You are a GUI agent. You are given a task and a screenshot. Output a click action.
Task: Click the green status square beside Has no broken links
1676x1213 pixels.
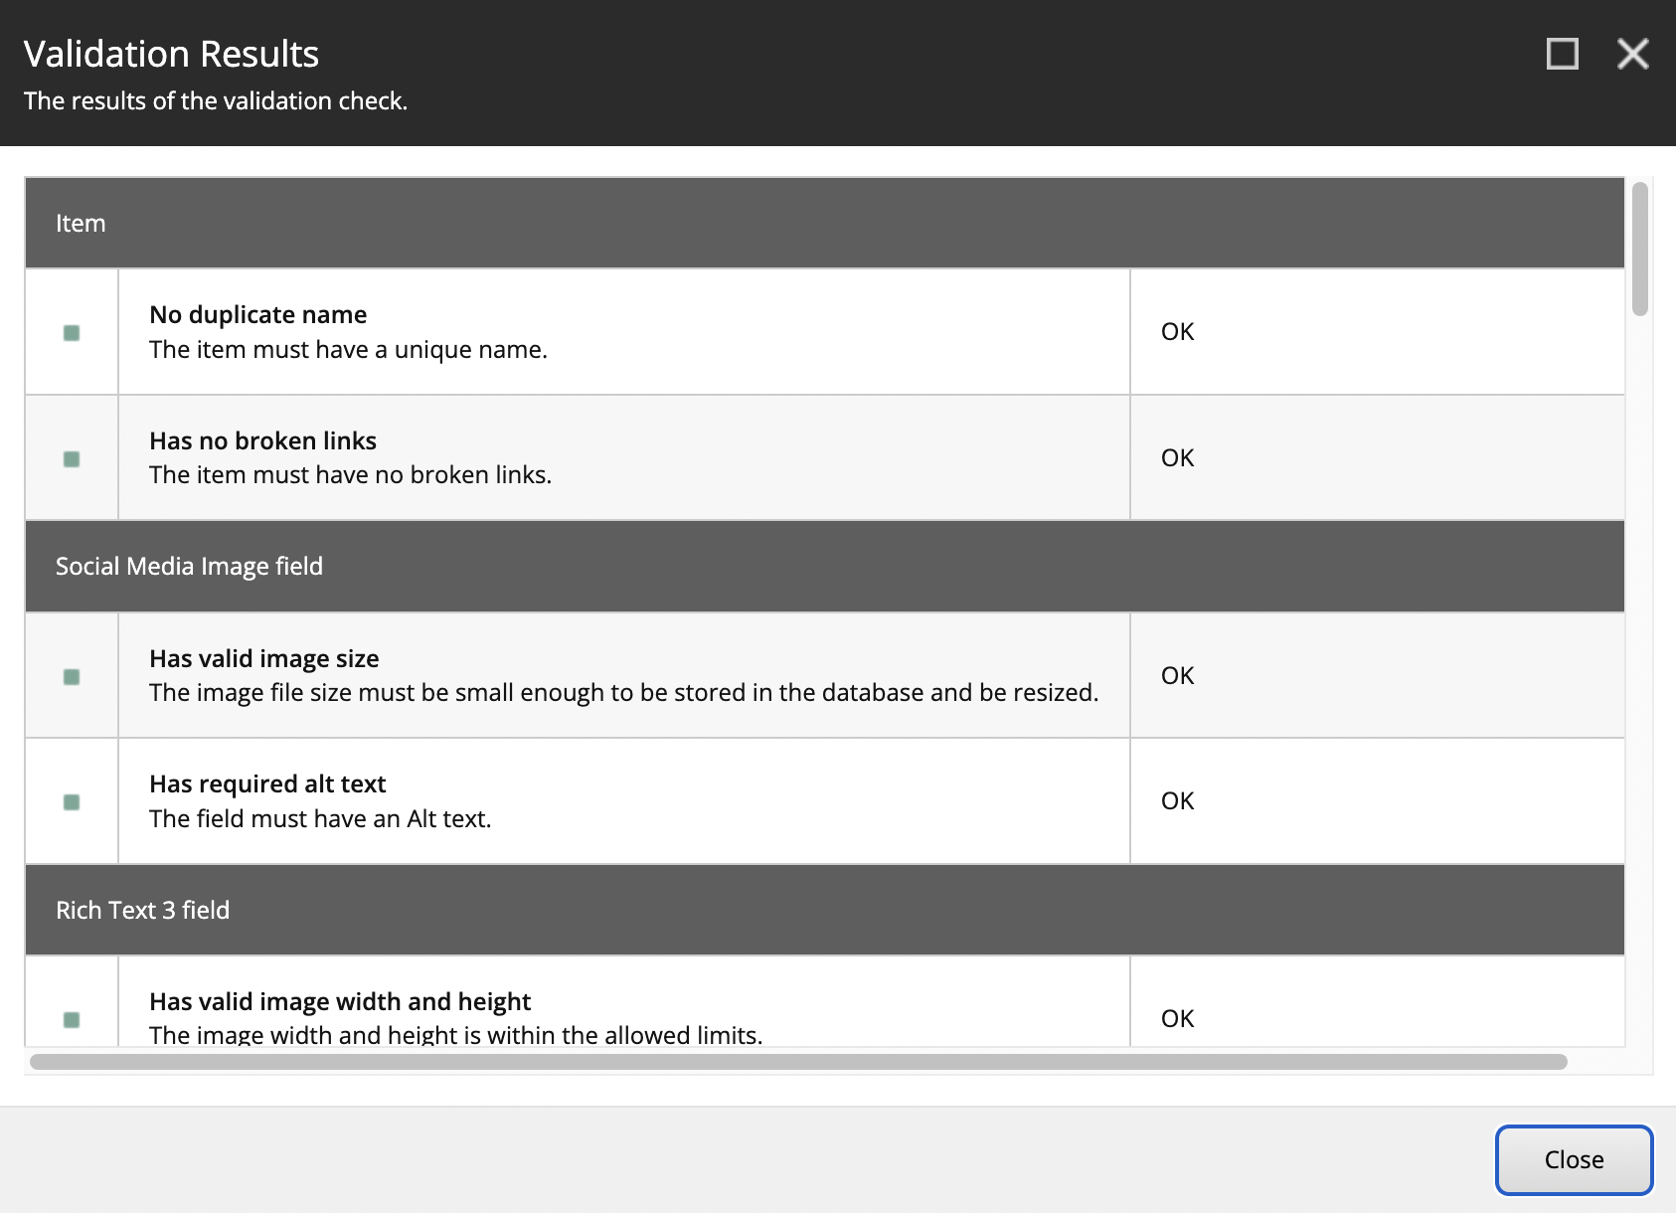pyautogui.click(x=71, y=457)
